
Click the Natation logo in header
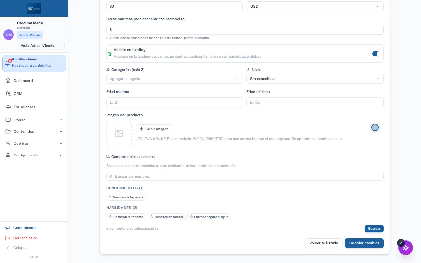(x=34, y=8)
